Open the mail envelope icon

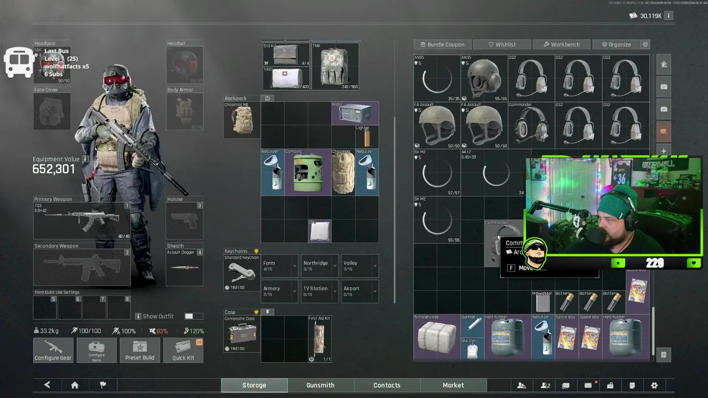coord(589,385)
